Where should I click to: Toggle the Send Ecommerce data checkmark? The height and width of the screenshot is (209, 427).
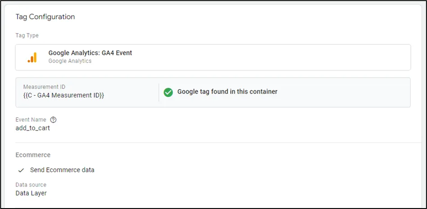21,170
